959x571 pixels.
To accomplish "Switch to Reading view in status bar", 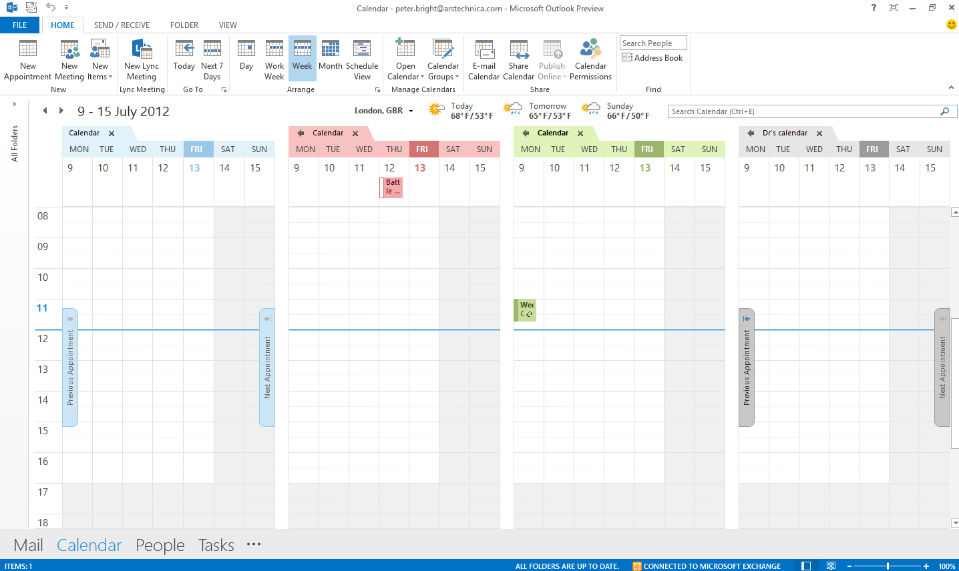I will [x=831, y=566].
